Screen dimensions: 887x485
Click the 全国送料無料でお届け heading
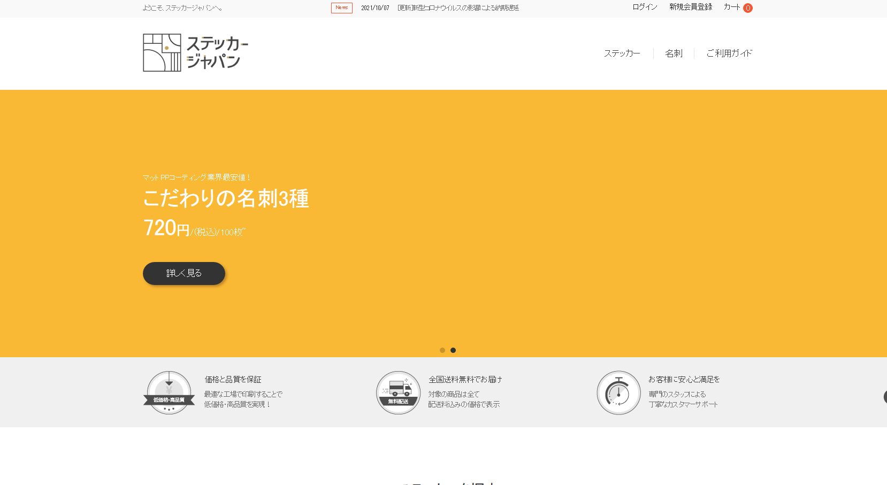point(465,379)
